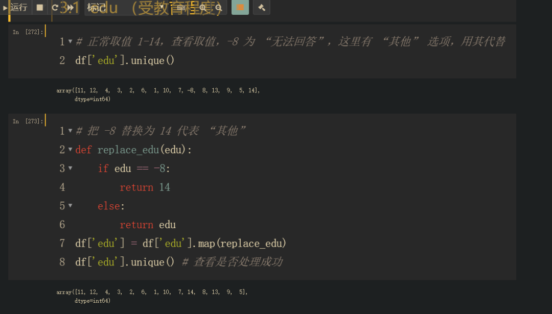Click the gavel code-prettify icon
The height and width of the screenshot is (314, 552).
262,7
